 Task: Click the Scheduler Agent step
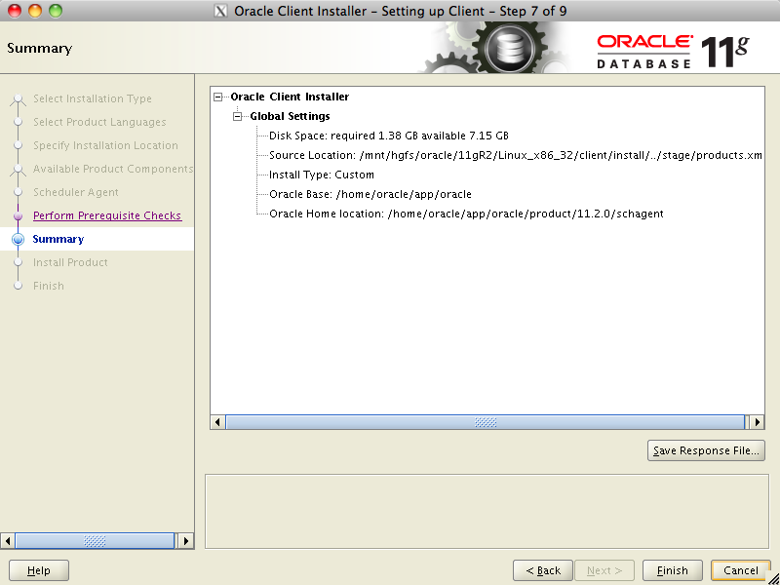pyautogui.click(x=76, y=192)
